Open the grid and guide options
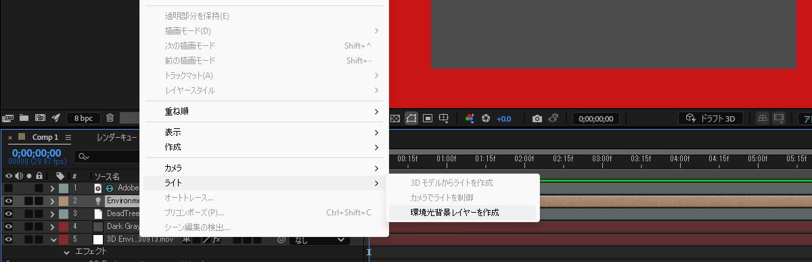The height and width of the screenshot is (262, 812). pyautogui.click(x=444, y=118)
